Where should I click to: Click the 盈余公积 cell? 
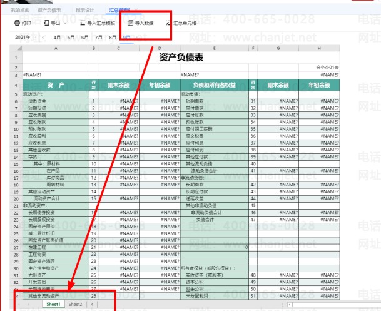tap(215, 289)
